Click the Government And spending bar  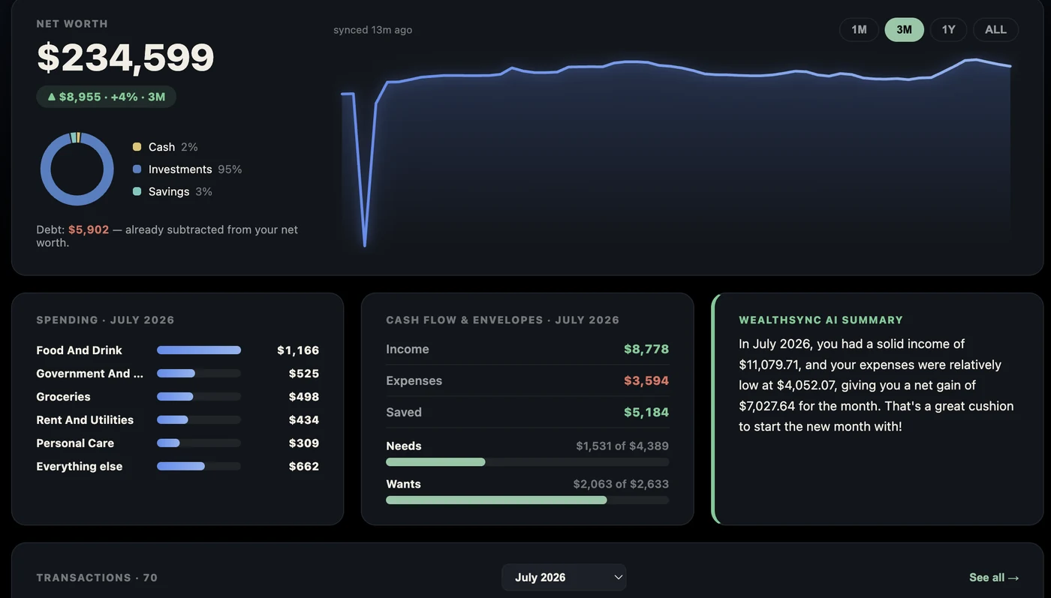[x=199, y=374]
